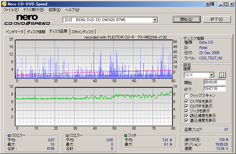Uncheck the C1/PIEを表示 checkbox
The image size is (236, 154).
(187, 101)
